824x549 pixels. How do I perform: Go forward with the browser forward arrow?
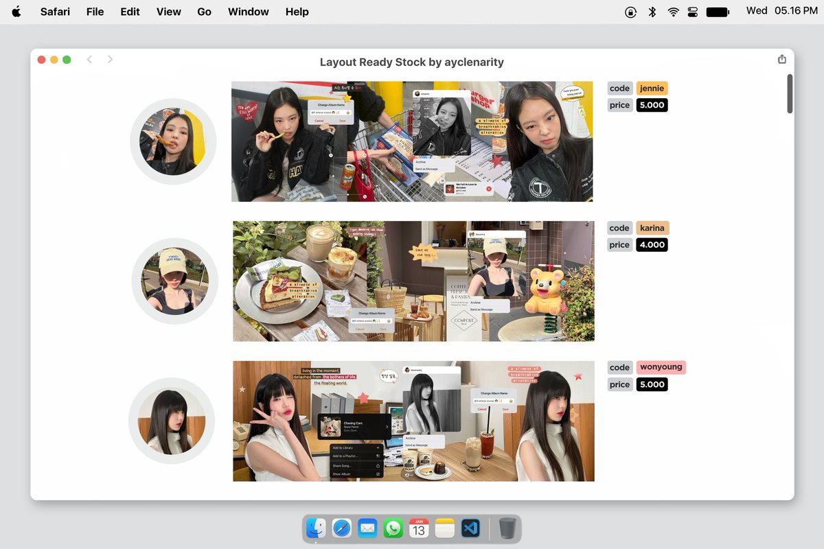(x=110, y=60)
